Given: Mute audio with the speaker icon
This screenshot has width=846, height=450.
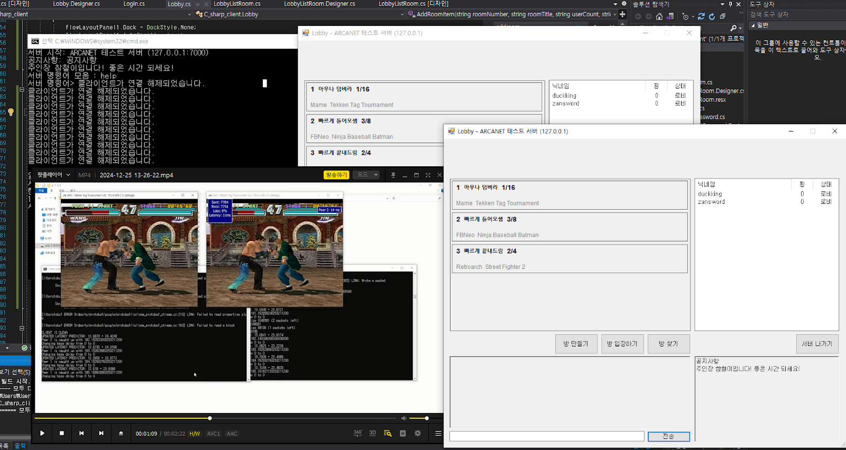Looking at the screenshot, I should (x=404, y=418).
